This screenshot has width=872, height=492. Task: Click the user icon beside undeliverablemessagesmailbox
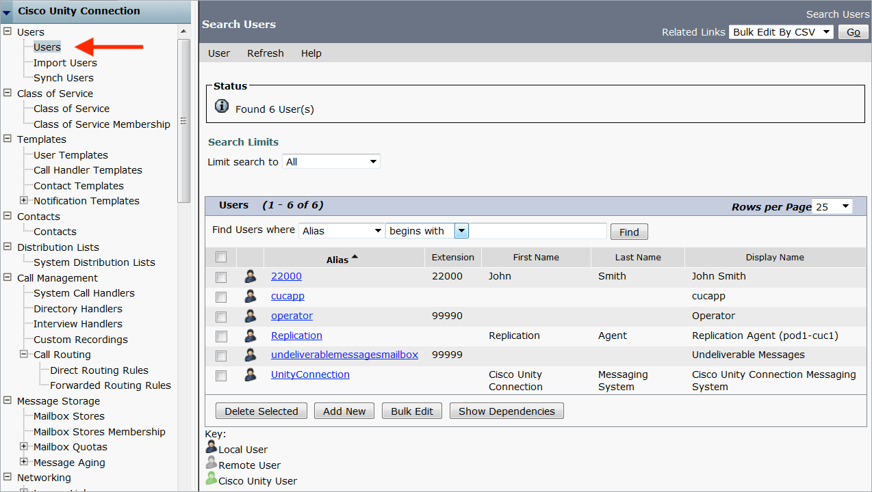(251, 355)
